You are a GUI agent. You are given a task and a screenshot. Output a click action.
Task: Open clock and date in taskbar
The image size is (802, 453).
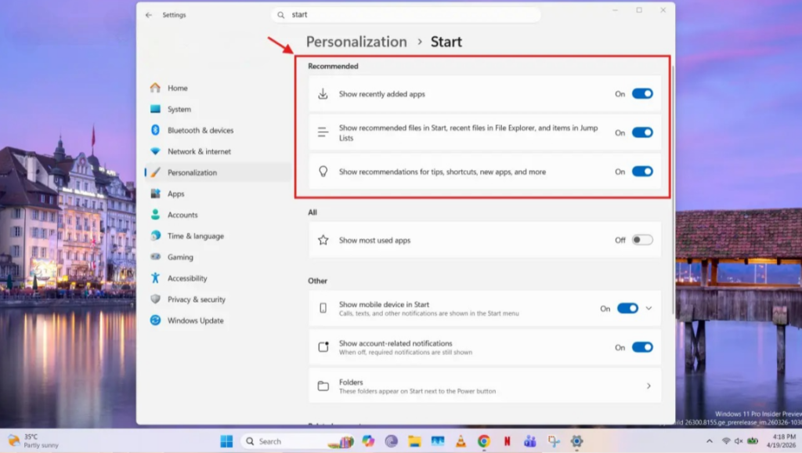[781, 440]
